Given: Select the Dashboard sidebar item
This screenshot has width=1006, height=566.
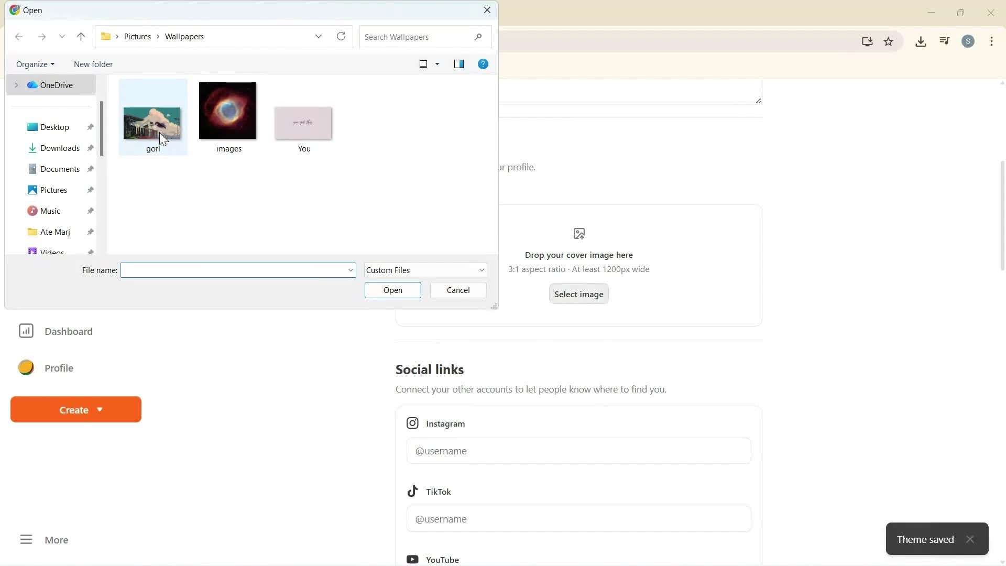Looking at the screenshot, I should pyautogui.click(x=68, y=331).
